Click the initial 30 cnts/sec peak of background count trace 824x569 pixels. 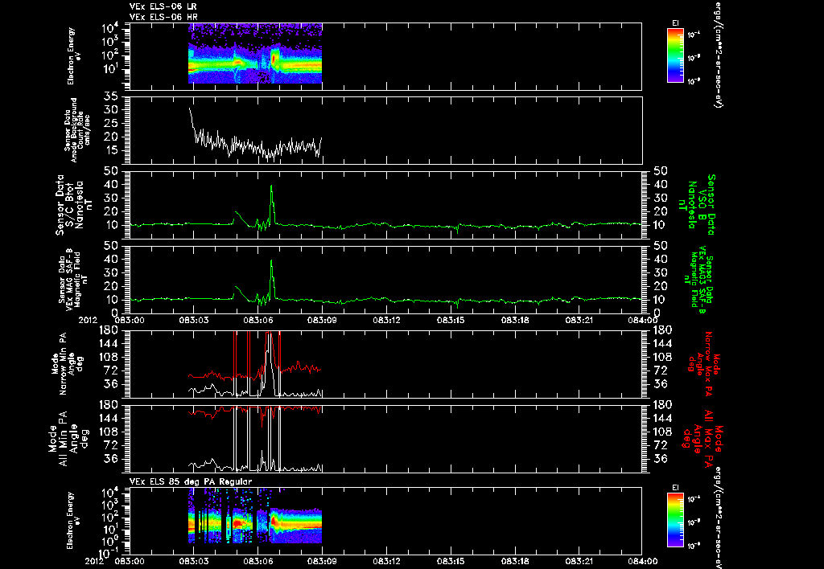pyautogui.click(x=190, y=110)
